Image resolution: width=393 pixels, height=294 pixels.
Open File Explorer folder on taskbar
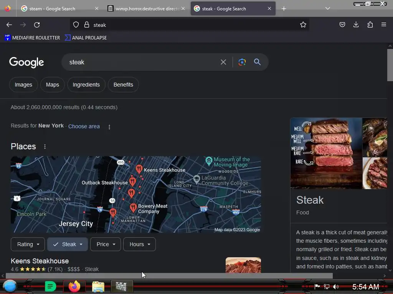98,286
